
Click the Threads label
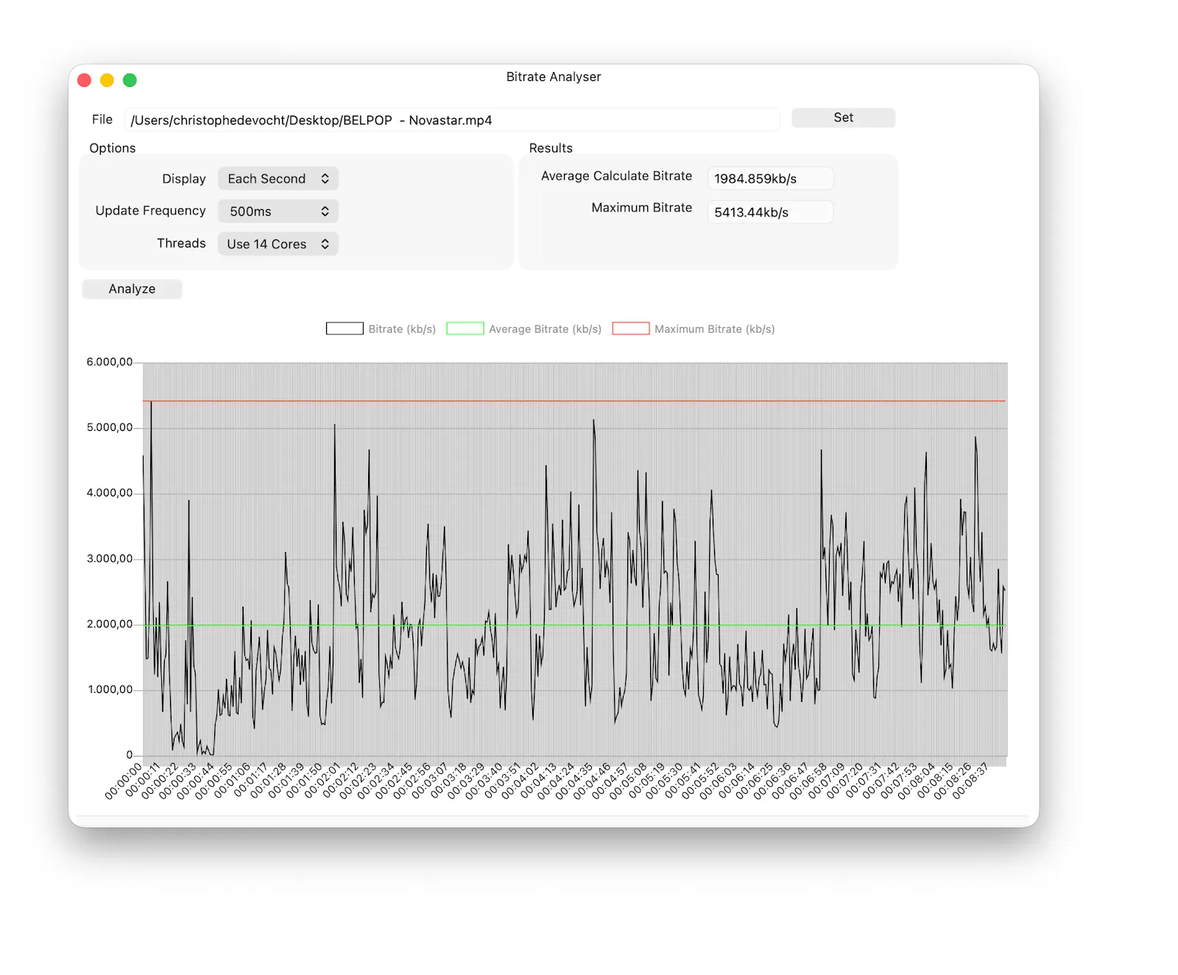[181, 243]
